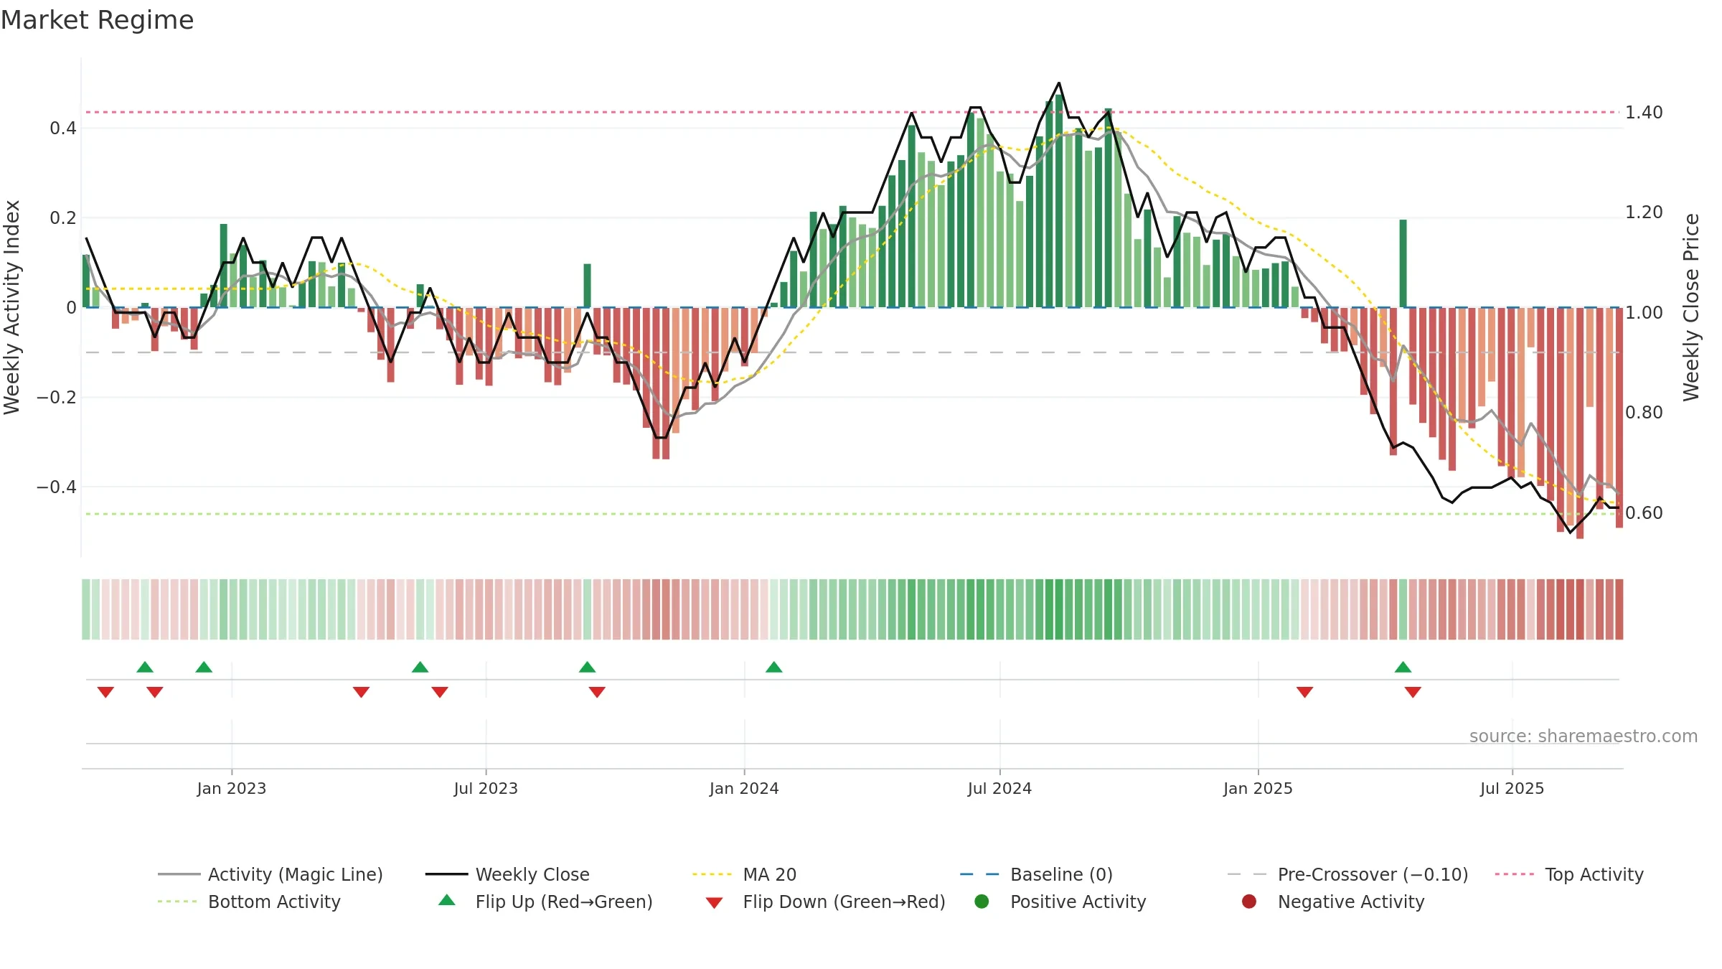The width and height of the screenshot is (1722, 969).
Task: Toggle the Bottom Activity legend entry
Action: tap(249, 902)
